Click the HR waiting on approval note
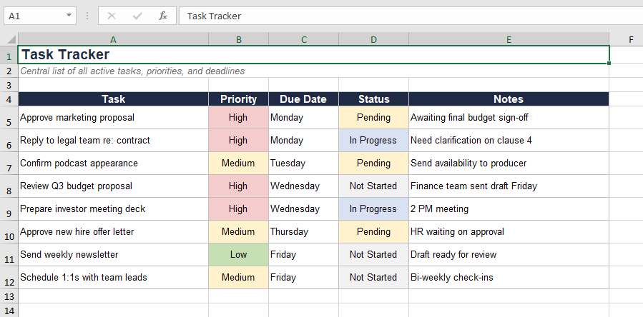643x317 pixels. tap(509, 232)
